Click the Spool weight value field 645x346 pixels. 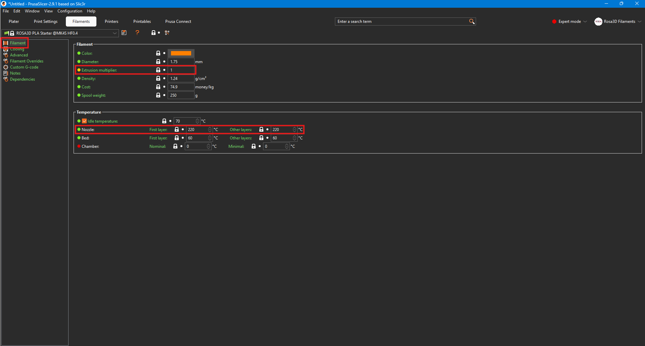pos(181,95)
